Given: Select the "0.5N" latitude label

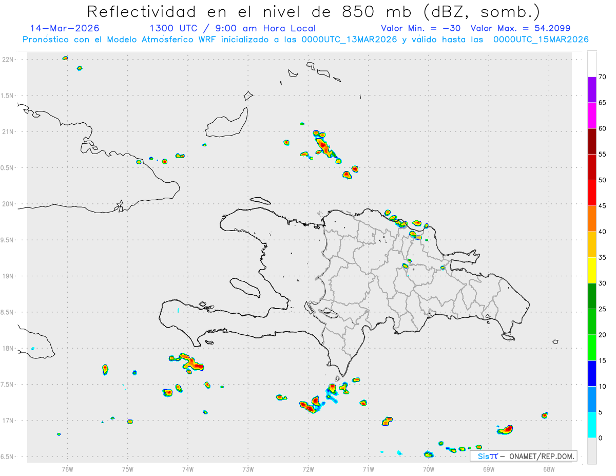Looking at the screenshot, I should pyautogui.click(x=8, y=168).
